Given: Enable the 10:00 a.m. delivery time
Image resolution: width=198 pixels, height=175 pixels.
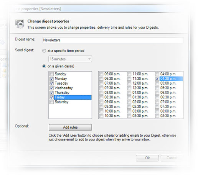Looking at the screenshot, I should (x=101, y=111).
